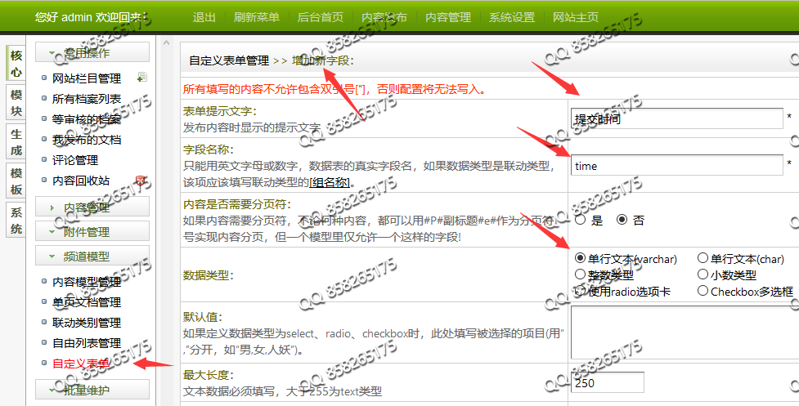Viewport: 799px width, 406px height.
Task: Switch to the 系统 vertical tab
Action: pyautogui.click(x=16, y=221)
